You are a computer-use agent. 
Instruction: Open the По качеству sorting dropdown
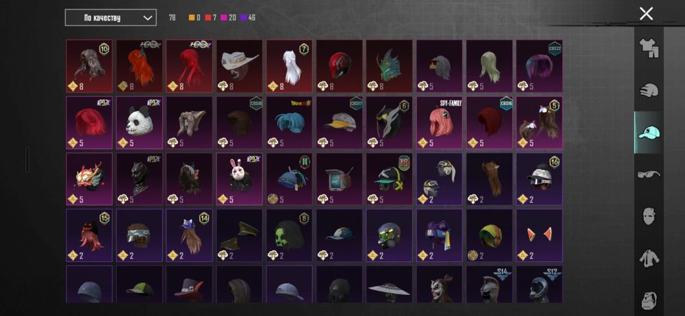point(110,18)
